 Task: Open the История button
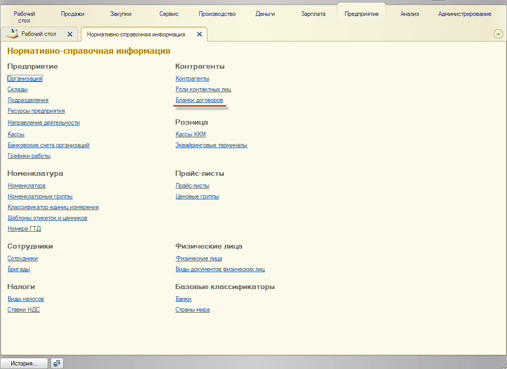click(x=24, y=363)
